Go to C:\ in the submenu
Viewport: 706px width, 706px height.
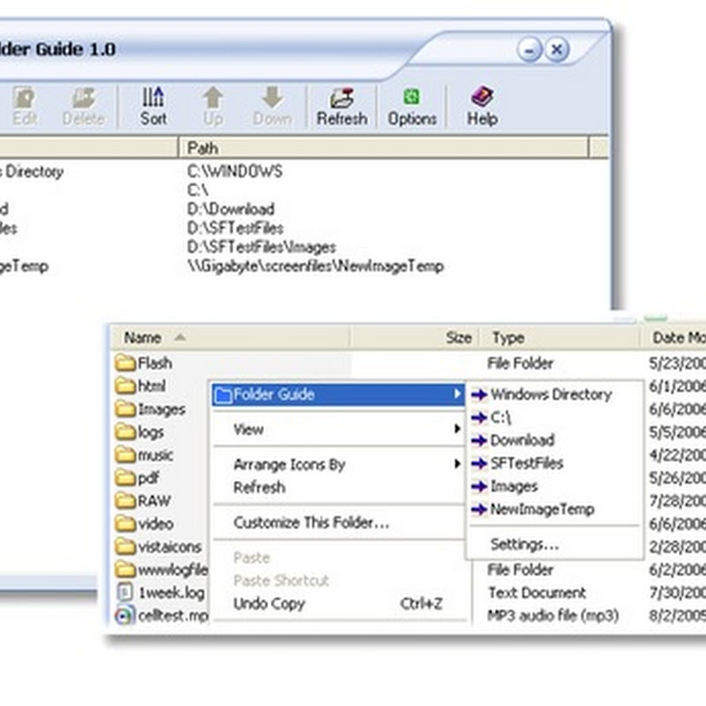pos(554,417)
